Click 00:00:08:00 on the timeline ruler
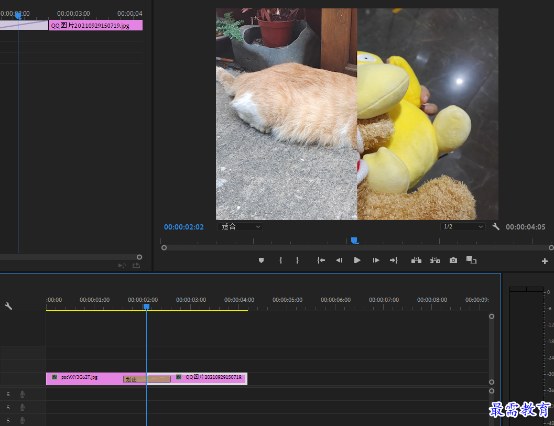Image resolution: width=554 pixels, height=426 pixels. 432,300
